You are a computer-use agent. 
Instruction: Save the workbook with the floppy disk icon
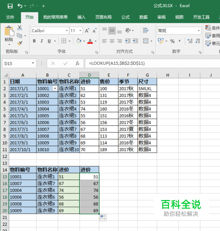[10, 6]
